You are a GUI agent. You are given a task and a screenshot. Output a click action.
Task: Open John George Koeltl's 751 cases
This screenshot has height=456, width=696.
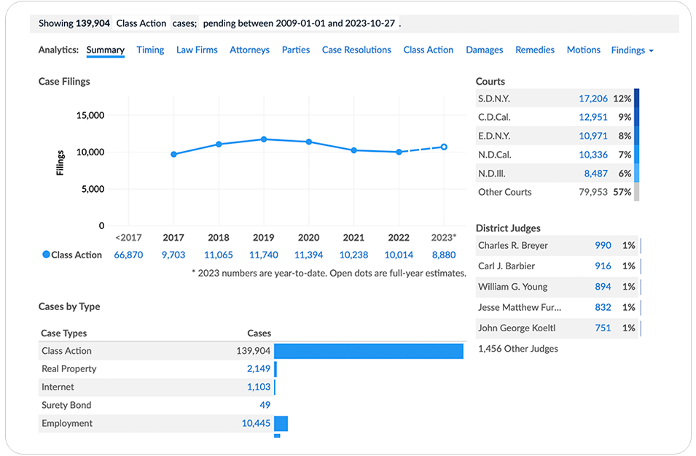[x=603, y=328]
